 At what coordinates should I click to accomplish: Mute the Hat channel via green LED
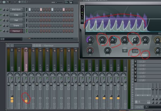coord(1,20)
